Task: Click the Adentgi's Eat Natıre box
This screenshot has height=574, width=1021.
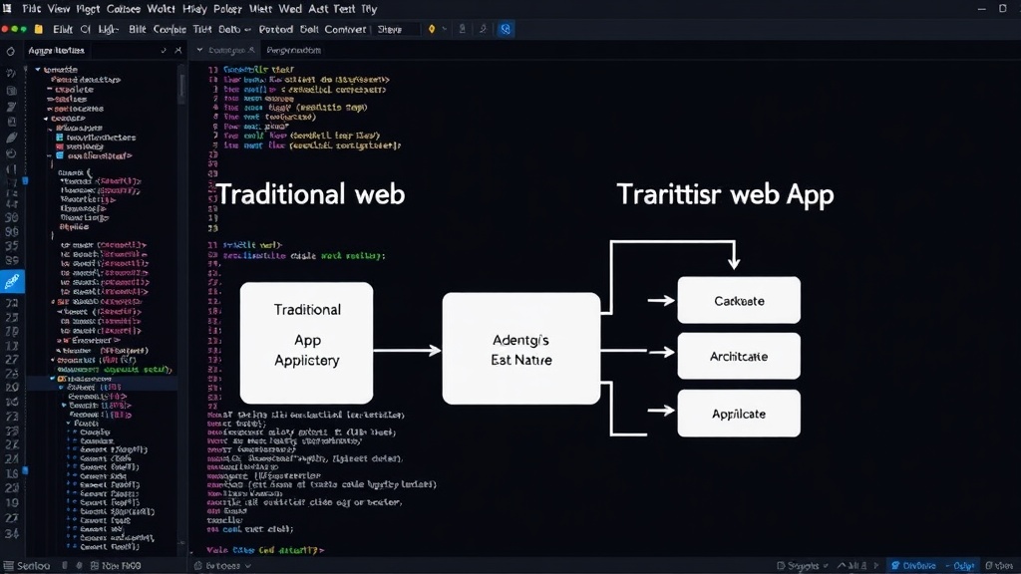Action: [x=520, y=348]
